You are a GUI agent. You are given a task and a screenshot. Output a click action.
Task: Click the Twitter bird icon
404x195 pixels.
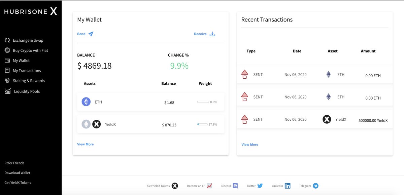click(x=260, y=186)
